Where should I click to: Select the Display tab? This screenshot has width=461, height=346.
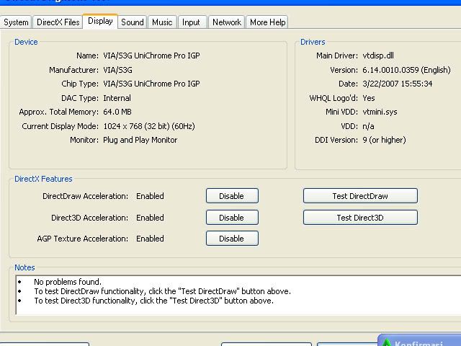tap(100, 21)
